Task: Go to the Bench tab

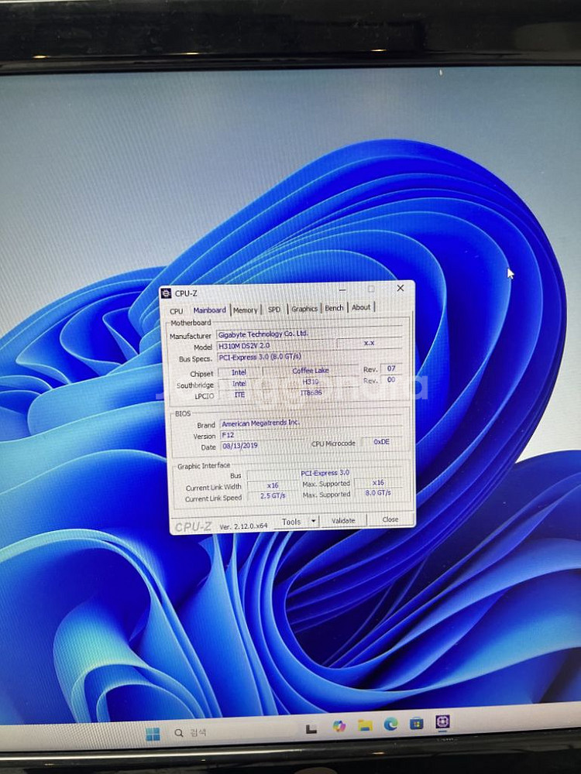Action: pyautogui.click(x=334, y=307)
